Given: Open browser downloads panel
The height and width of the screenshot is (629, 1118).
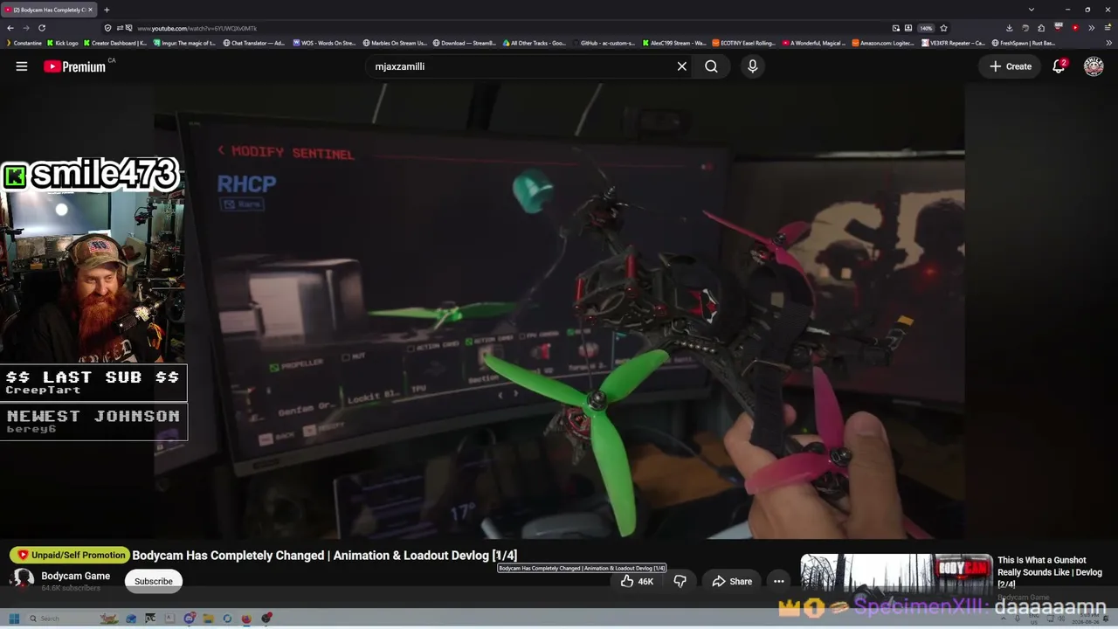Looking at the screenshot, I should point(1009,28).
